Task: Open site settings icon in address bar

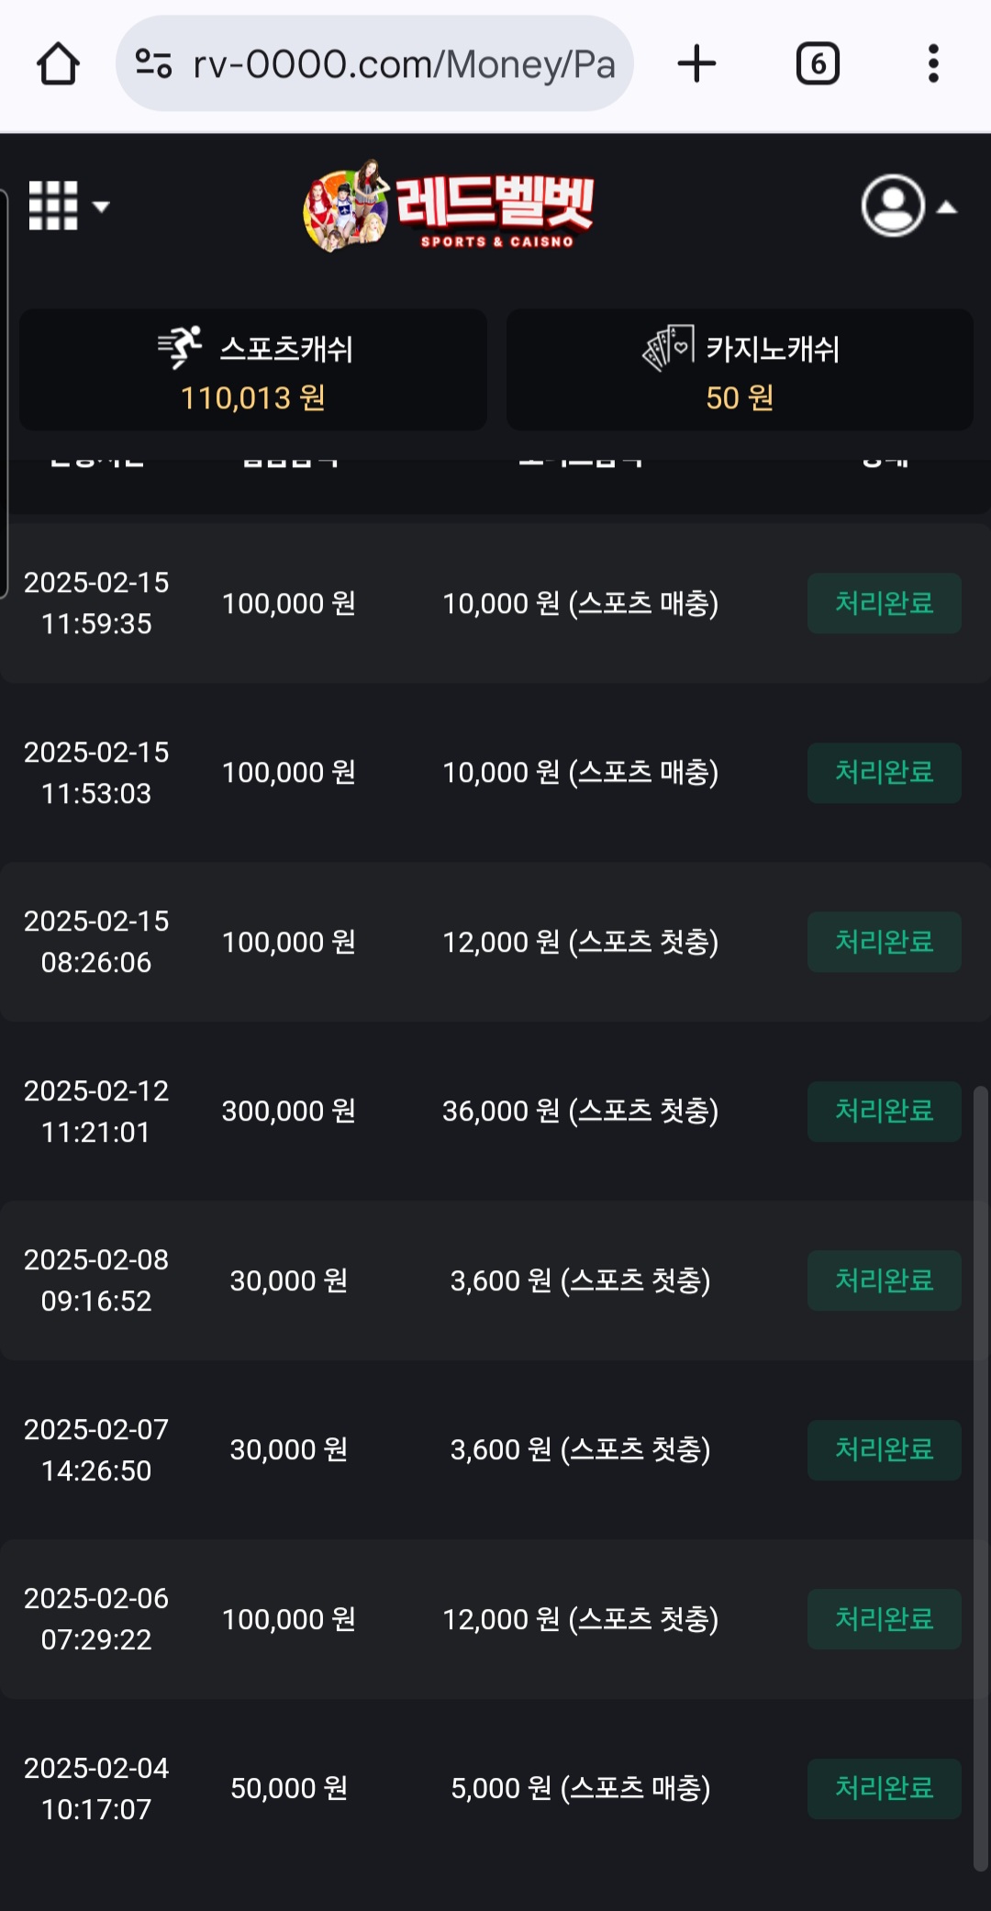Action: coord(153,64)
